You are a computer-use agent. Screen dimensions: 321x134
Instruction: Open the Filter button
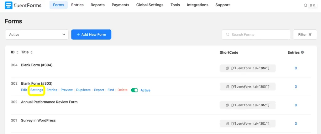click(x=305, y=35)
